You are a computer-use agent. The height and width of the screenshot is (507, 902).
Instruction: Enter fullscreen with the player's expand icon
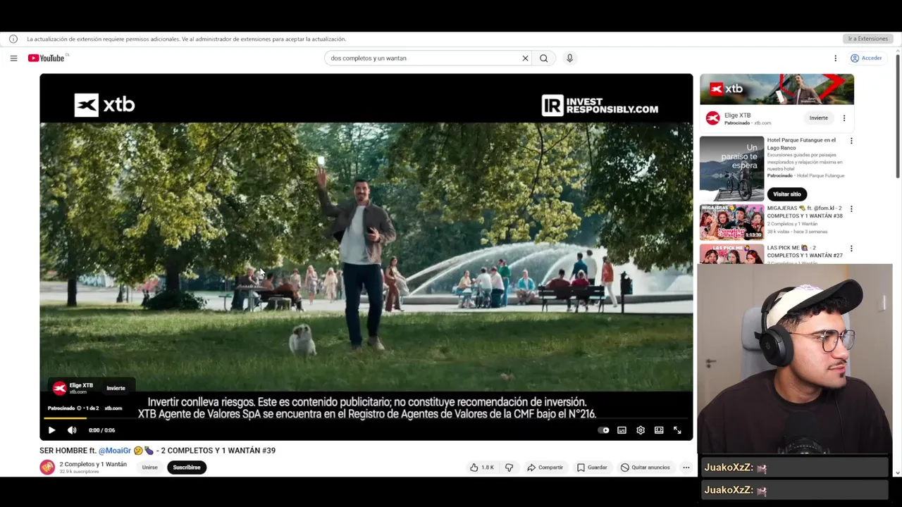[x=677, y=430]
